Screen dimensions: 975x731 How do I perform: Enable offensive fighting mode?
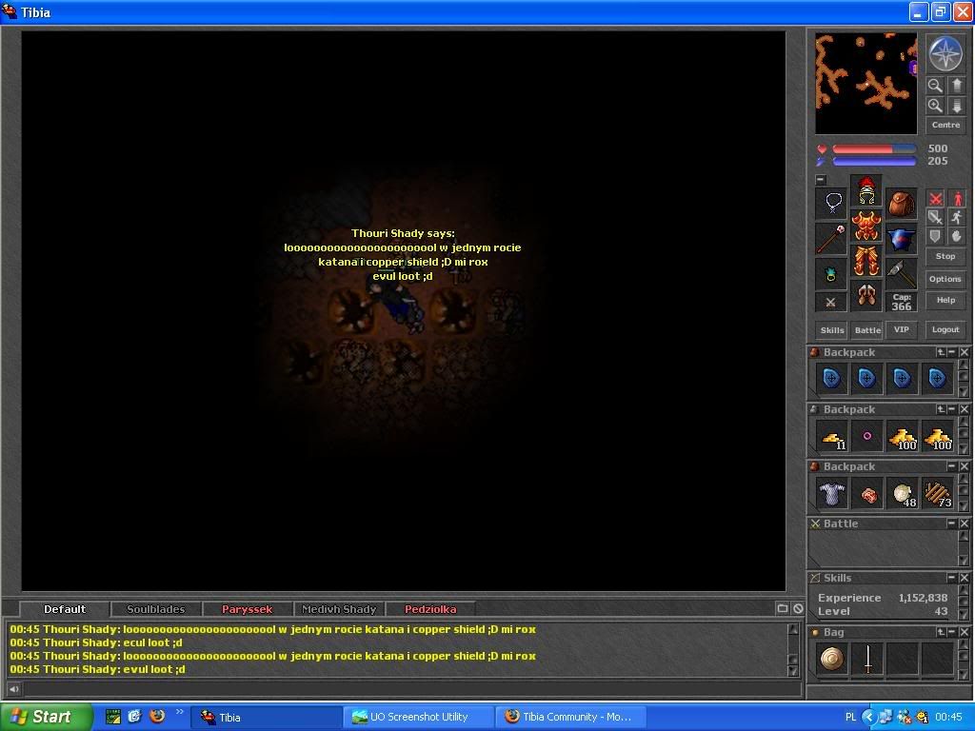[x=935, y=198]
